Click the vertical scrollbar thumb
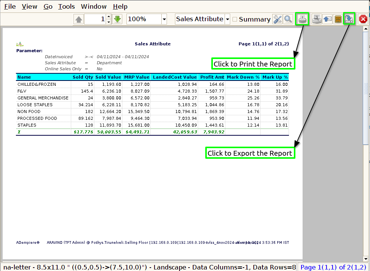This screenshot has height=271, width=370. pyautogui.click(x=366, y=88)
